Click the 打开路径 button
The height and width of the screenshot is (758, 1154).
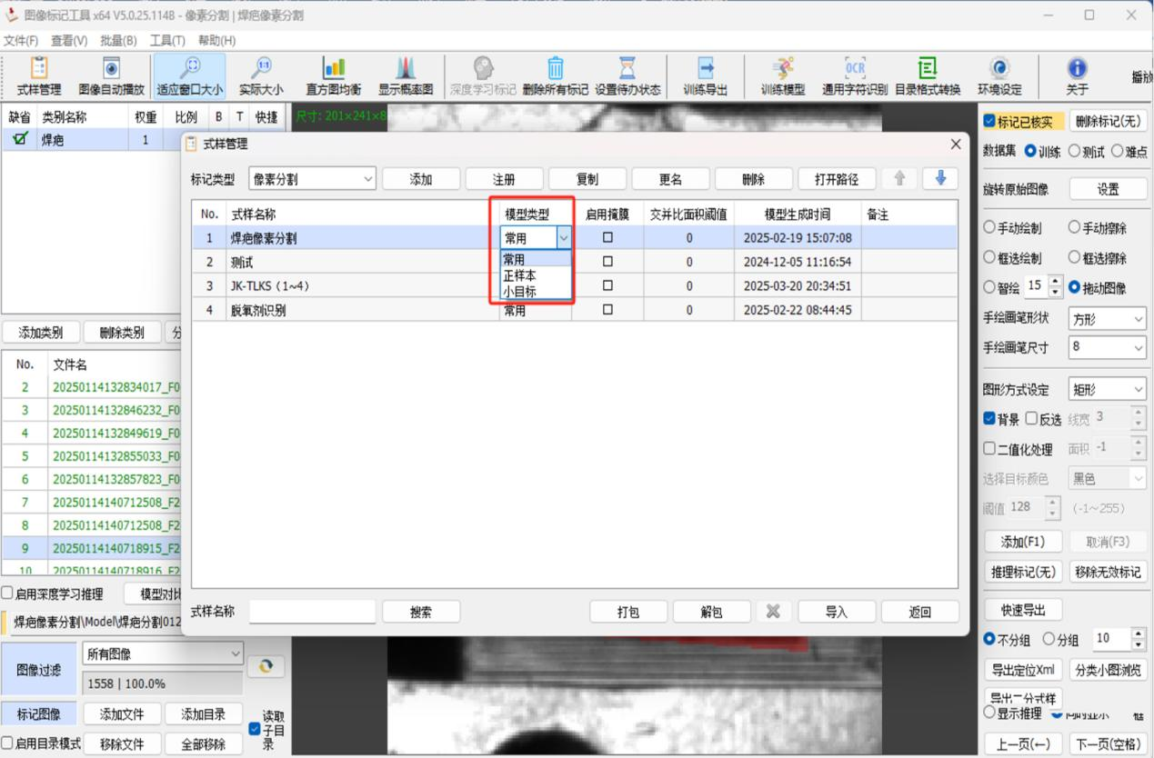point(837,179)
